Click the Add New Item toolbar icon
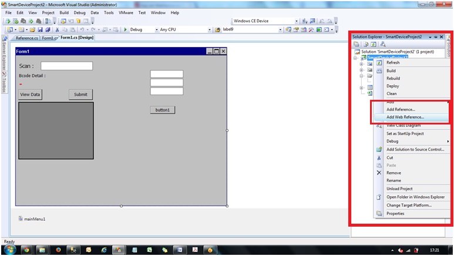Screen dimensions: 454x256 click(21, 29)
